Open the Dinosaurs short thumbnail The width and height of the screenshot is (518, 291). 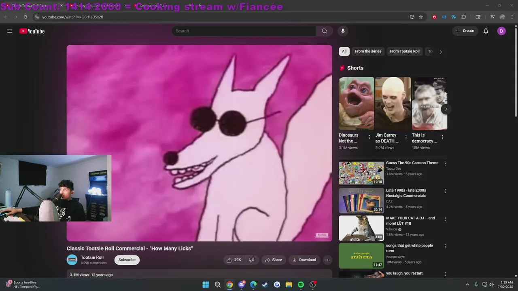click(x=357, y=103)
